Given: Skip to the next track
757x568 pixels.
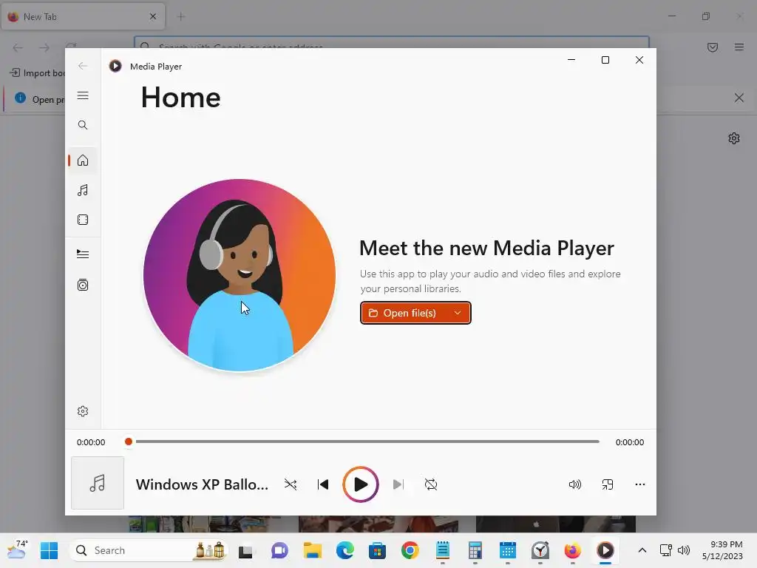Looking at the screenshot, I should 398,484.
